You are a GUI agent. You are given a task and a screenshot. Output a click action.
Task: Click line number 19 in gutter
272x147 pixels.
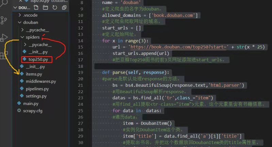point(80,72)
